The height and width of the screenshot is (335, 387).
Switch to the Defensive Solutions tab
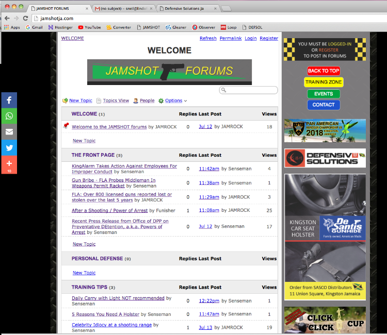[x=188, y=8]
